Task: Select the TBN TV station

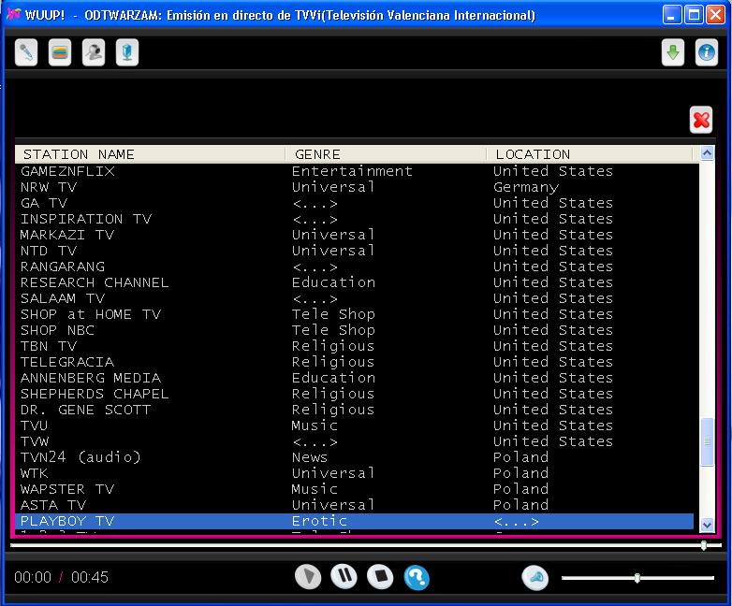Action: (355, 346)
